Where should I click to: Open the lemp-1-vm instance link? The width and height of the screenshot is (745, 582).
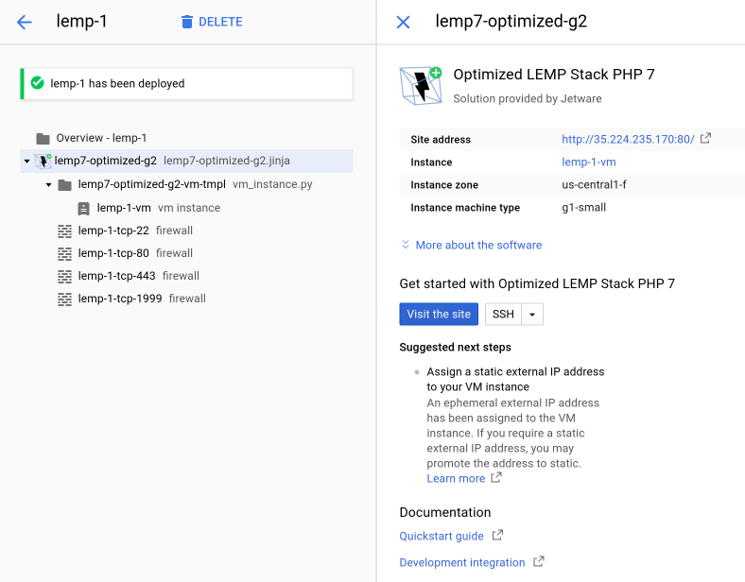(588, 163)
